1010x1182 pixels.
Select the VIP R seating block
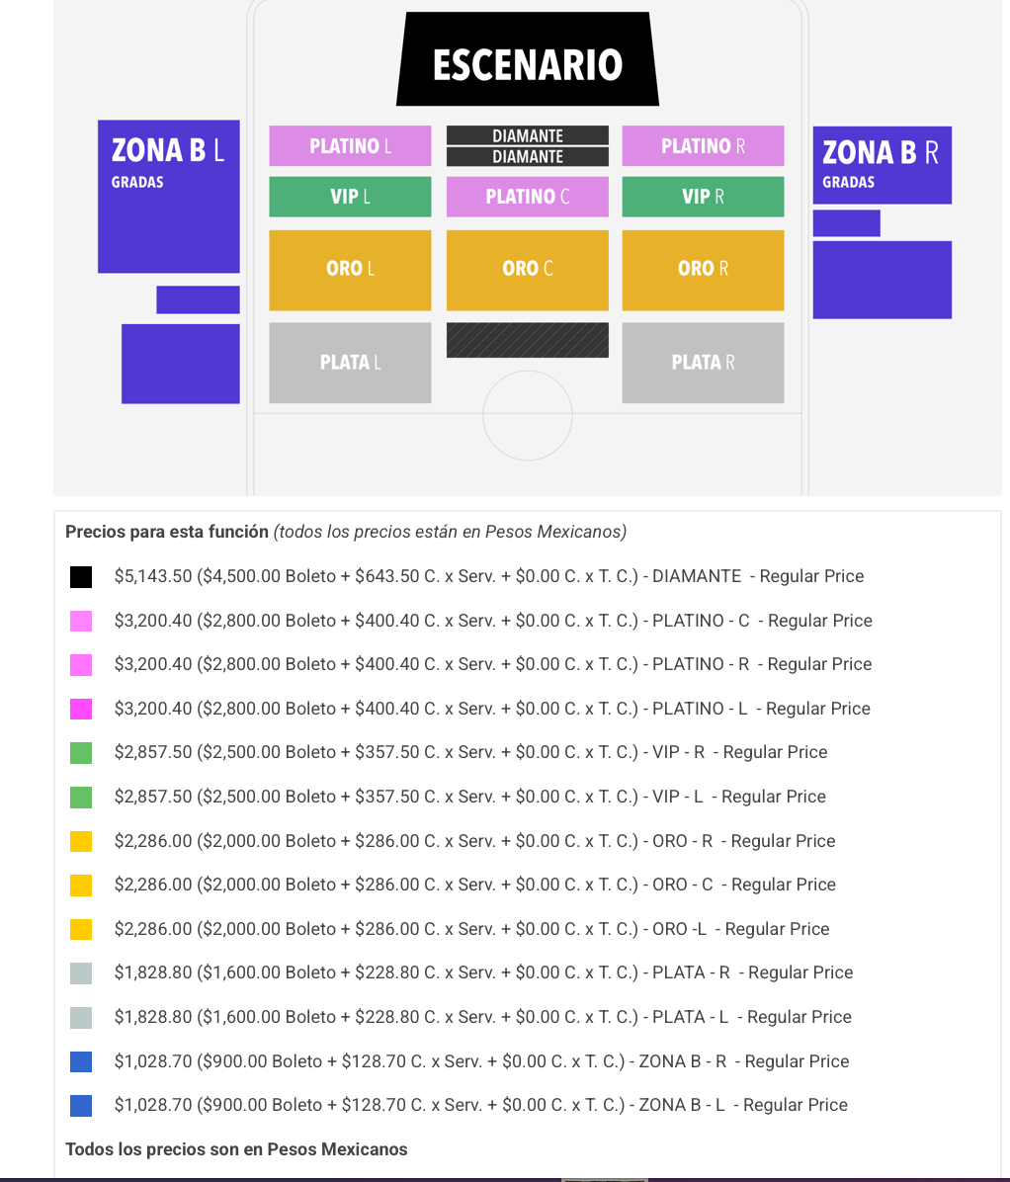coord(703,197)
